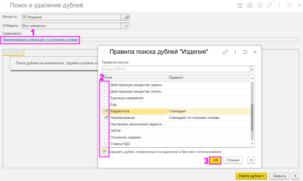This screenshot has height=181, width=303.
Task: Close the Правила поиска дублей dialog
Action: (255, 52)
